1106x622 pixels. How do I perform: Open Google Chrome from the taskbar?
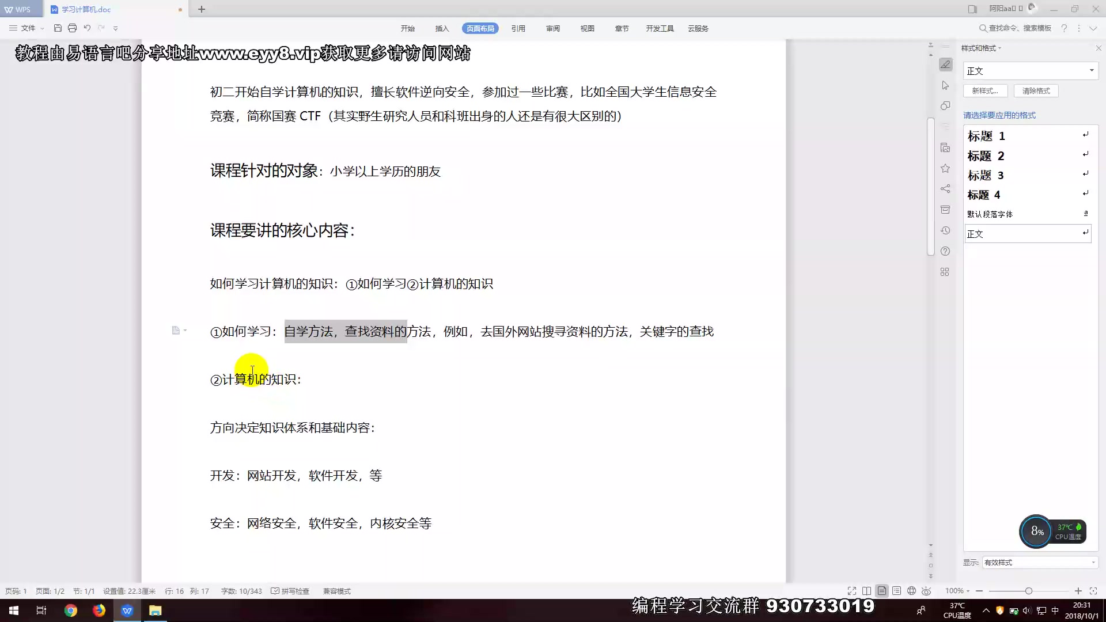tap(71, 610)
